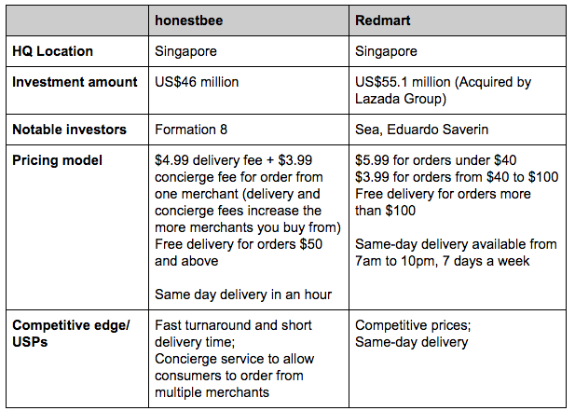Click honestbee's Singapore HQ cell
The image size is (575, 411).
(x=185, y=51)
